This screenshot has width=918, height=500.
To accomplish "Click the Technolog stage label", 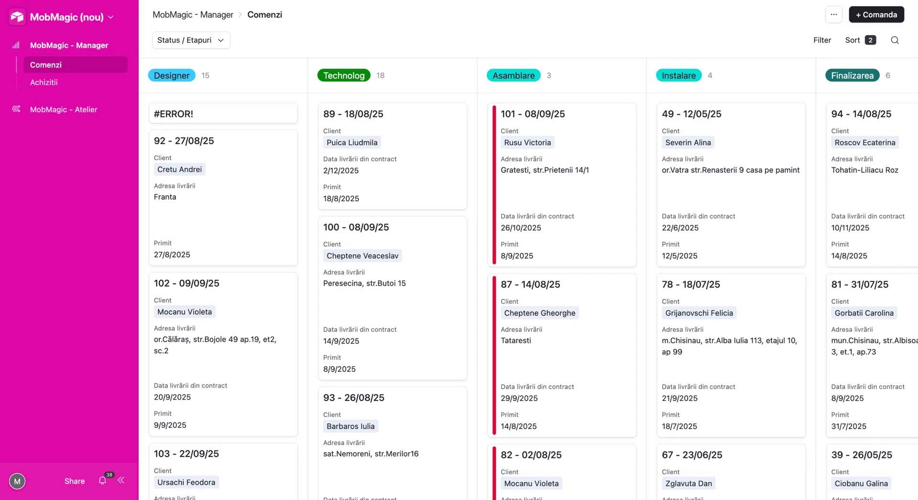I will 344,76.
